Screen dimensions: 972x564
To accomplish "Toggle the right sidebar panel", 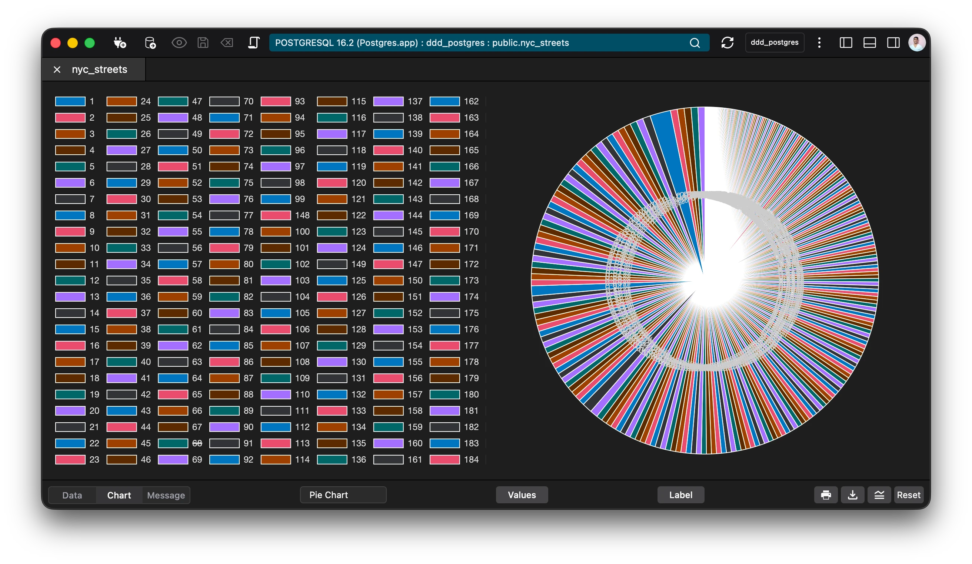I will click(x=893, y=43).
